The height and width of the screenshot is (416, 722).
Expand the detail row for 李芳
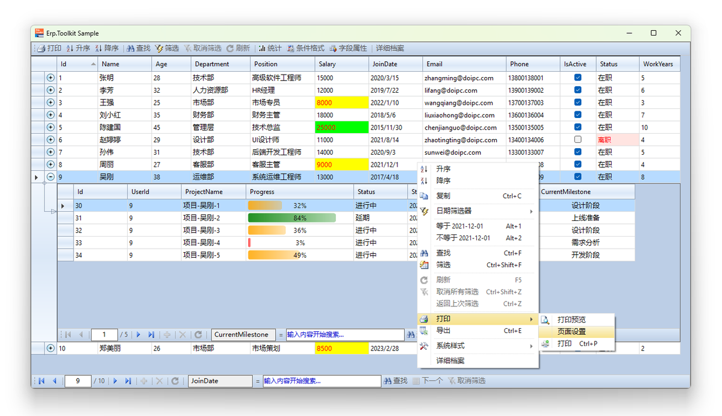tap(50, 90)
